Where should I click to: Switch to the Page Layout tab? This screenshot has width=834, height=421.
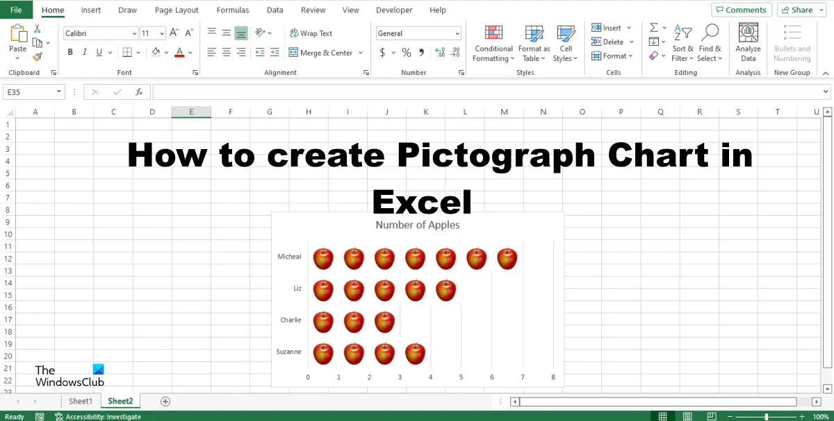coord(177,10)
